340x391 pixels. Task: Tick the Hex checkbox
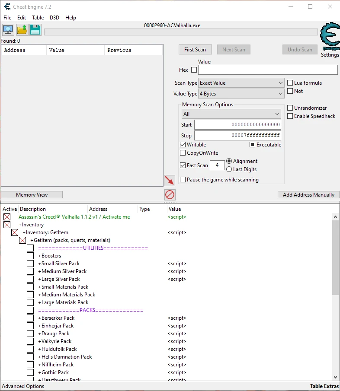[x=194, y=70]
